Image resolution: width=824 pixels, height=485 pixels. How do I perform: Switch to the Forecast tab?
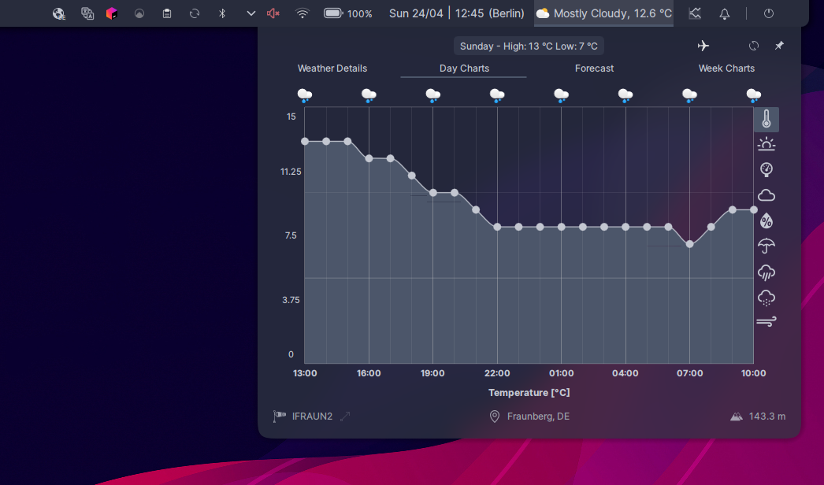(594, 68)
